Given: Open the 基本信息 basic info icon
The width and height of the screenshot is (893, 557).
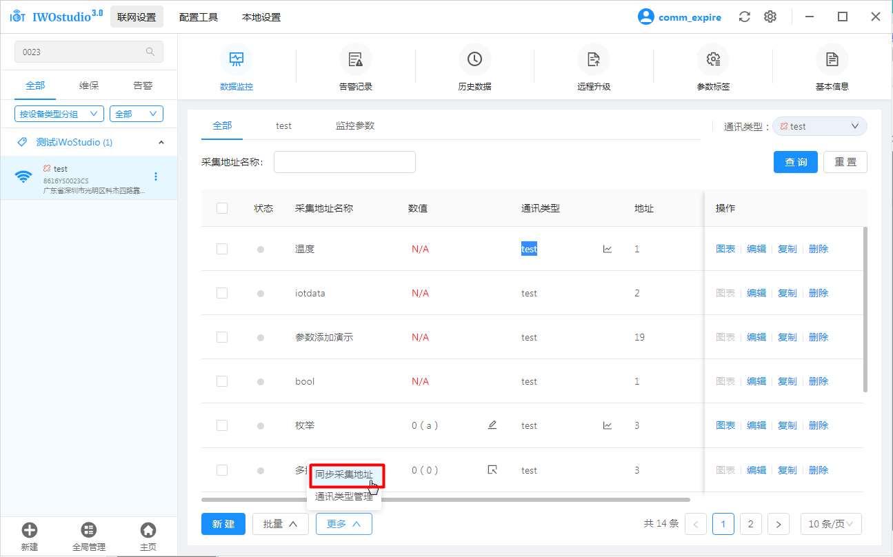Looking at the screenshot, I should pyautogui.click(x=832, y=60).
